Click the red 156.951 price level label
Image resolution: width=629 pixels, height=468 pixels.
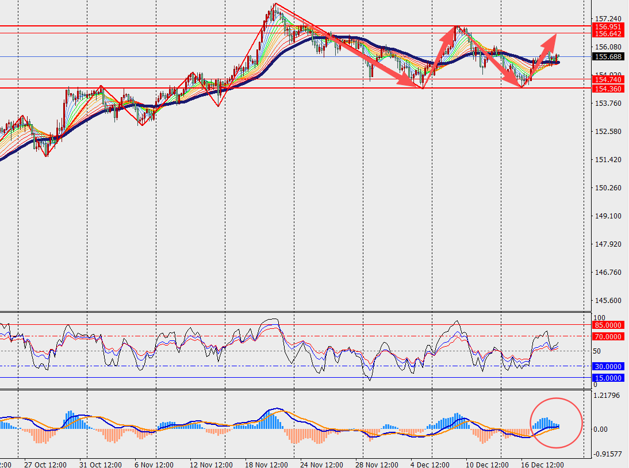click(x=608, y=26)
